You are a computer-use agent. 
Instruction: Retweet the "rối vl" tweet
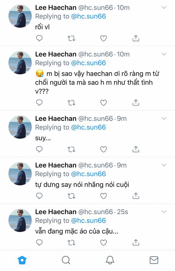click(71, 38)
